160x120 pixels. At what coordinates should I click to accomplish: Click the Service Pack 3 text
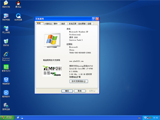76,40
